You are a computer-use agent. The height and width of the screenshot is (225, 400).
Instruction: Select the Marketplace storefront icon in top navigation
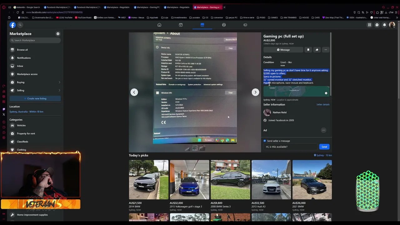[x=202, y=25]
